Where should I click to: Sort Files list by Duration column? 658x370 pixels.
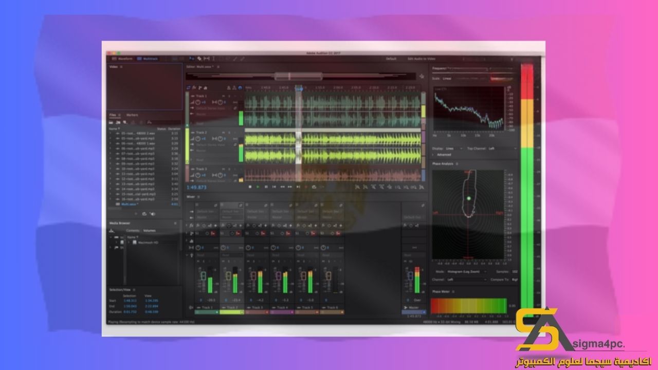(x=175, y=128)
